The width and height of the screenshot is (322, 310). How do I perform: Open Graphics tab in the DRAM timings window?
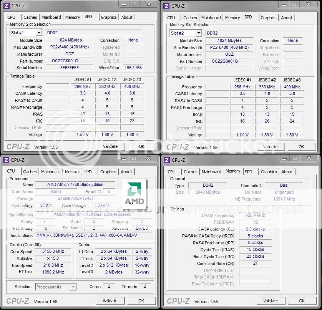click(269, 172)
